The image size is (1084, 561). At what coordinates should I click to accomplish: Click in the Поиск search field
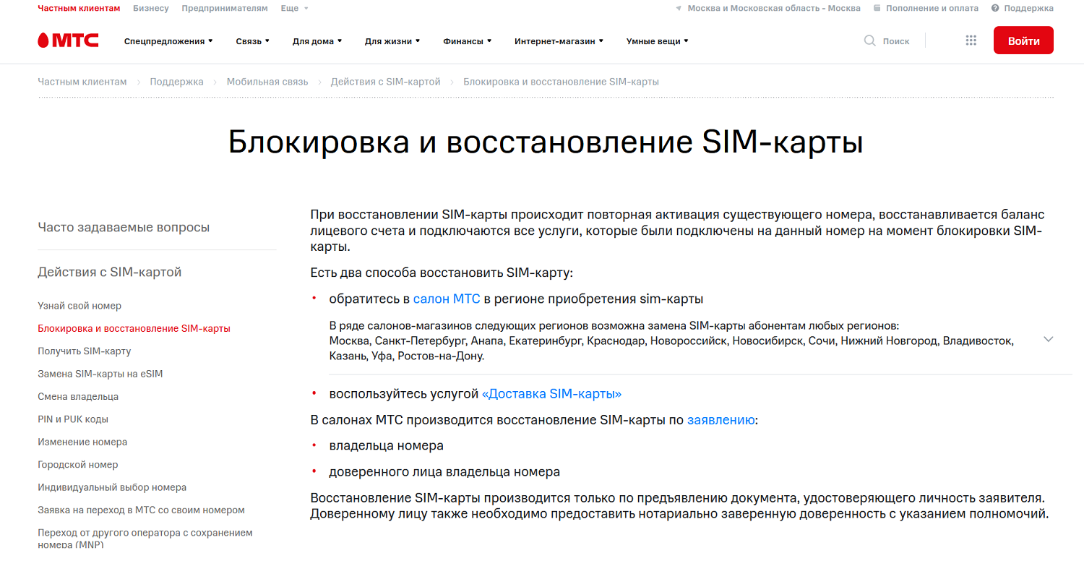pyautogui.click(x=896, y=41)
